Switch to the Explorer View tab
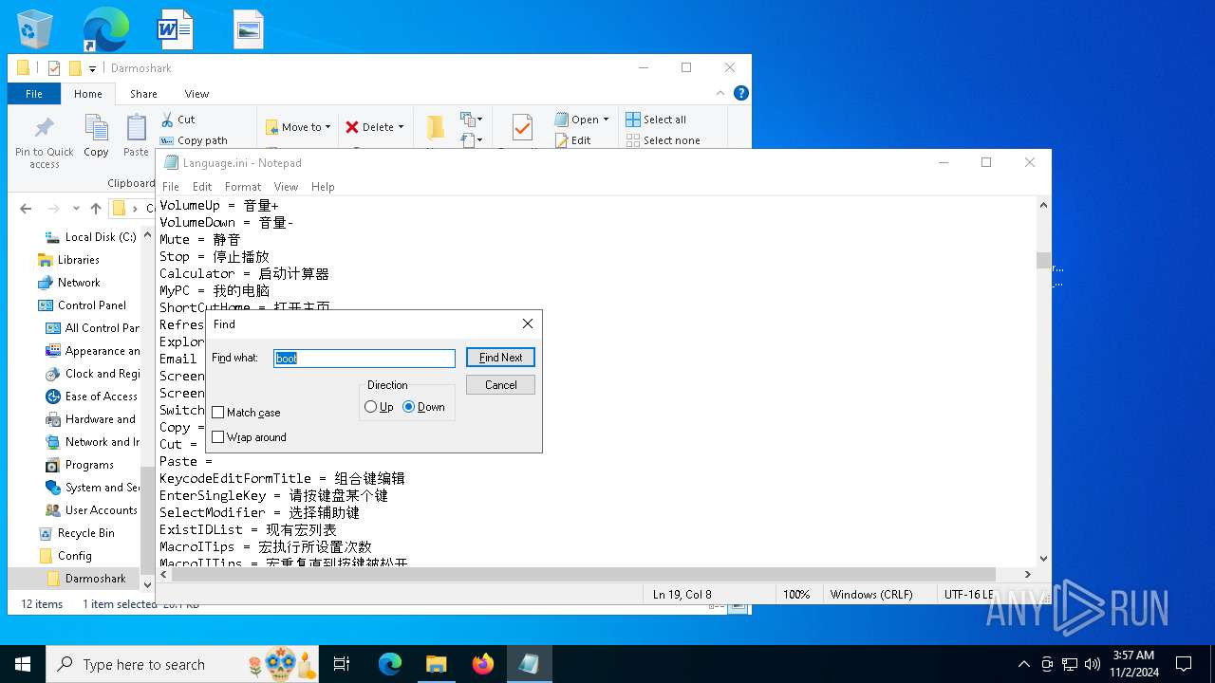This screenshot has height=683, width=1215. [x=196, y=94]
